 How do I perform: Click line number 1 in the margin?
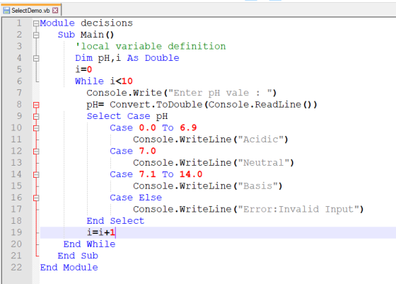coord(19,23)
